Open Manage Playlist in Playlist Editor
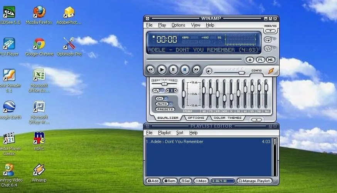 (x=254, y=181)
